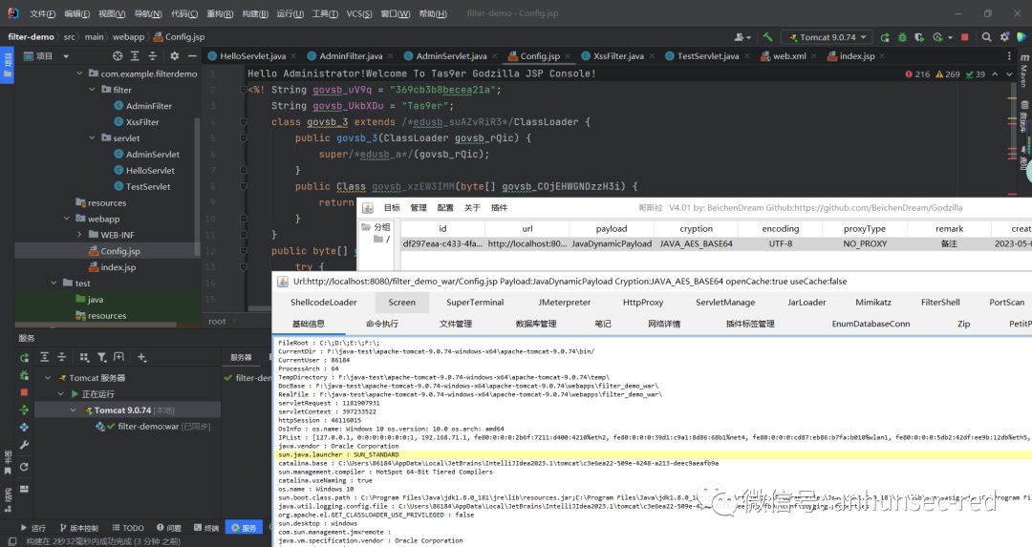Open the Tomcat 9.0.74 run configuration dropdown
Image resolution: width=1032 pixels, height=547 pixels.
pos(828,37)
